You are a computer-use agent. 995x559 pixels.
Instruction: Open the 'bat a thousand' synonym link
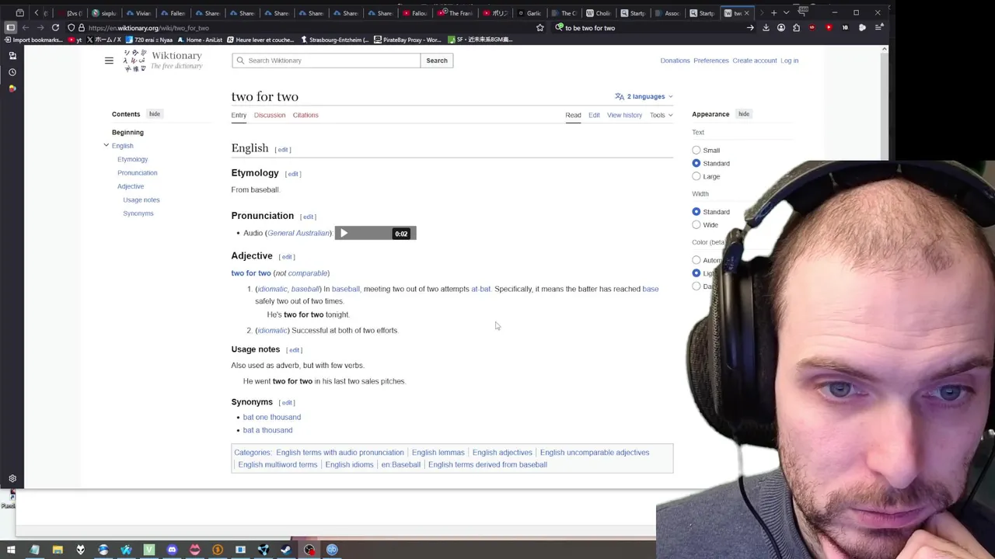click(268, 430)
